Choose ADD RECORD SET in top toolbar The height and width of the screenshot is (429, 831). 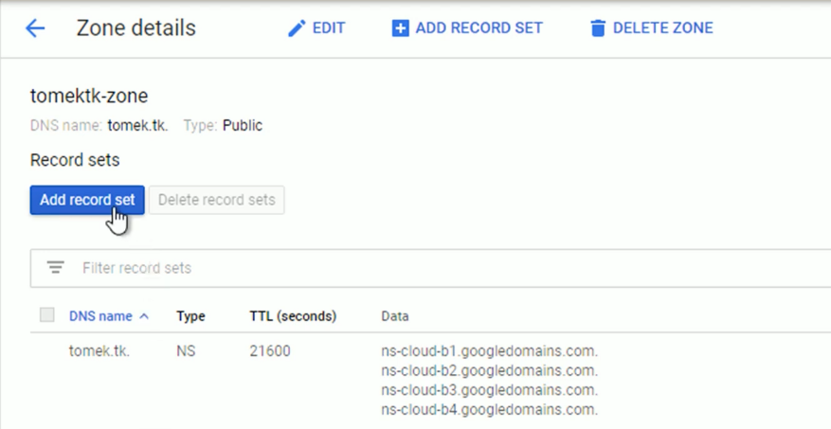(x=479, y=28)
